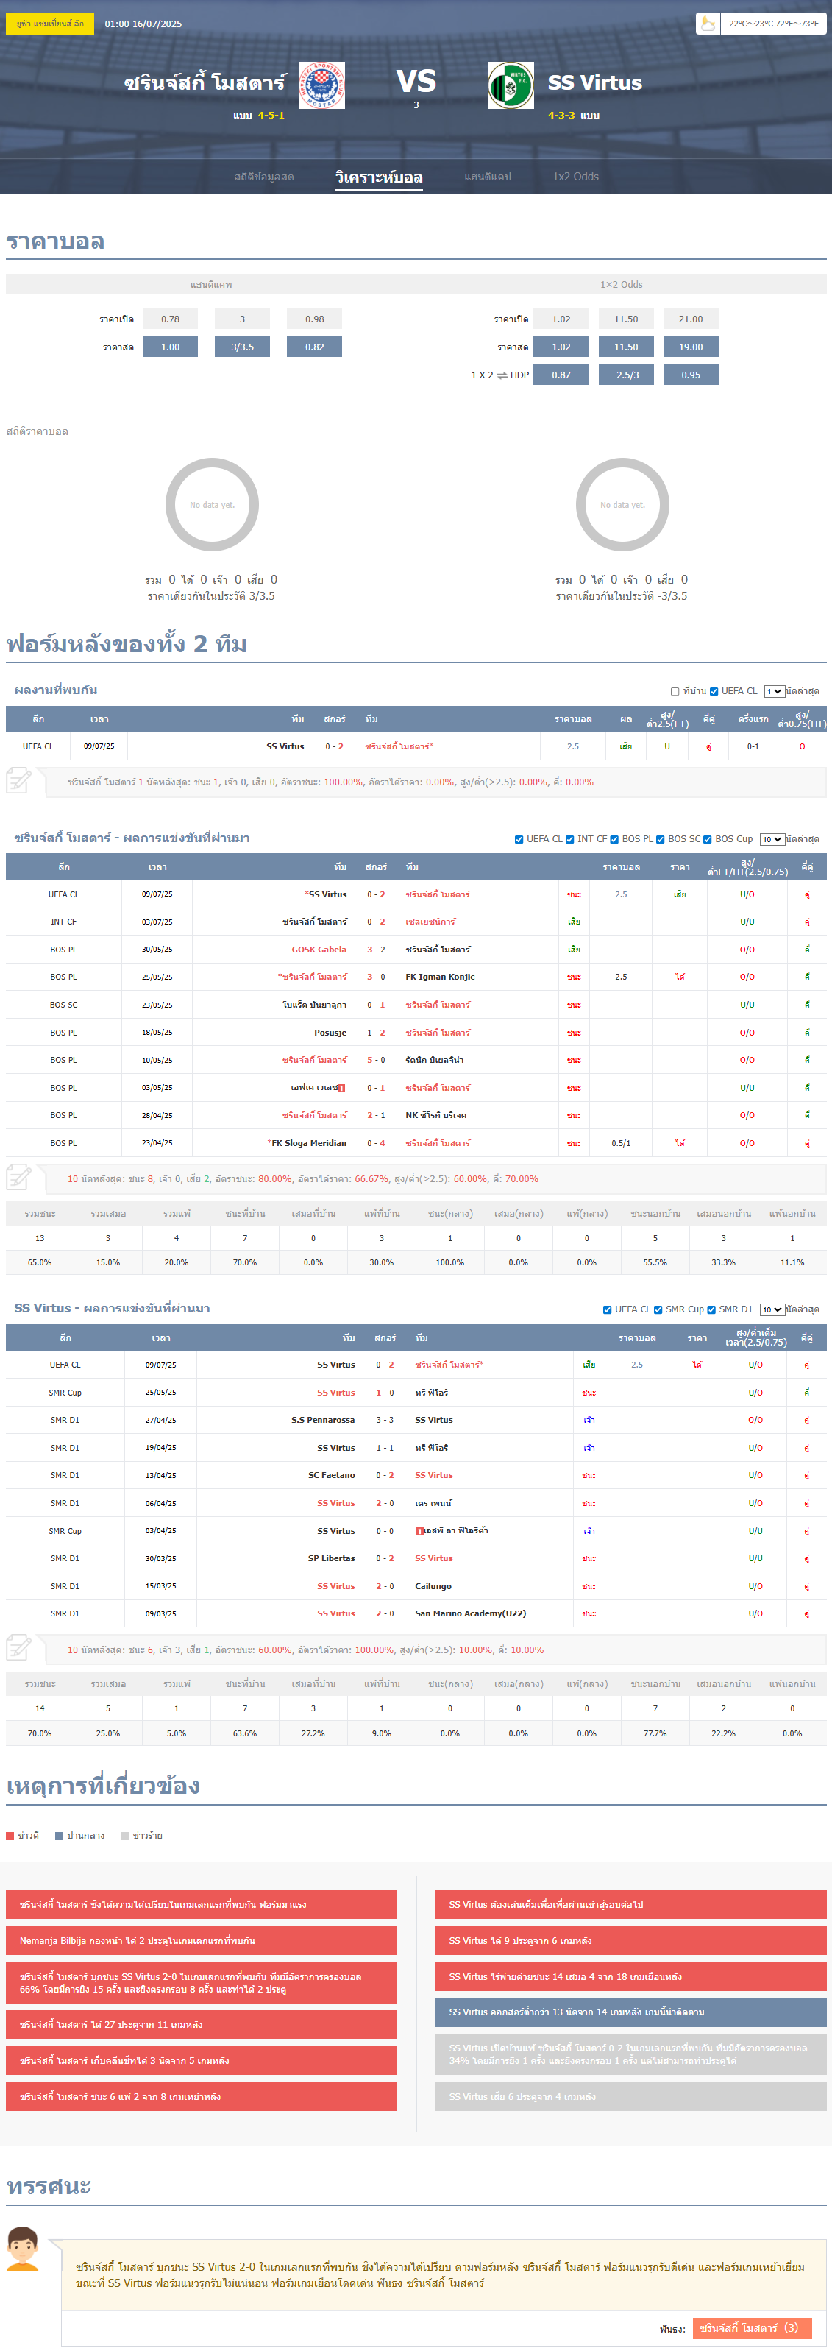Click the ยูฟ่า แชมเปี้ยนส์ ลีก league badge
The image size is (832, 2351).
(x=50, y=24)
